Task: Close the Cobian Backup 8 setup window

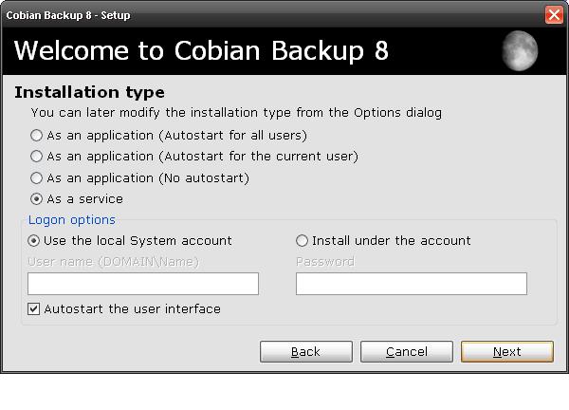Action: pos(554,15)
